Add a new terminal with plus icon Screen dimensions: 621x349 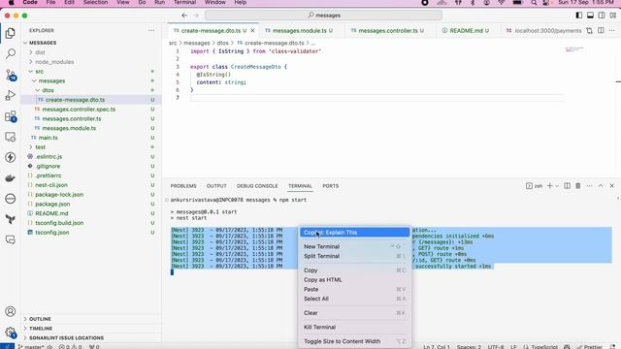click(550, 186)
